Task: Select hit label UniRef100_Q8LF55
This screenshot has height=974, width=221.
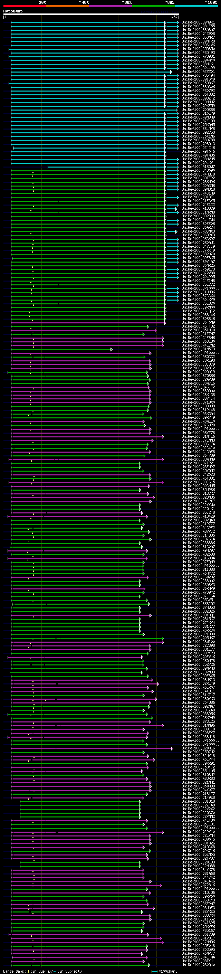Action: (x=198, y=26)
